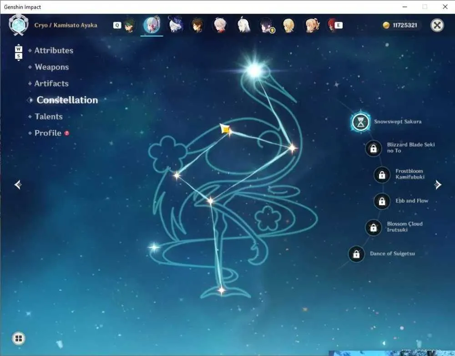Open the Talents section
The width and height of the screenshot is (455, 356).
point(49,117)
